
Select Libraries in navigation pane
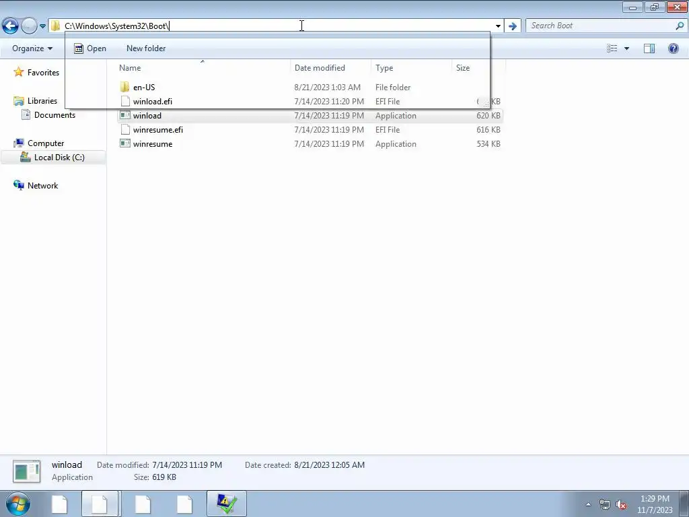[42, 101]
